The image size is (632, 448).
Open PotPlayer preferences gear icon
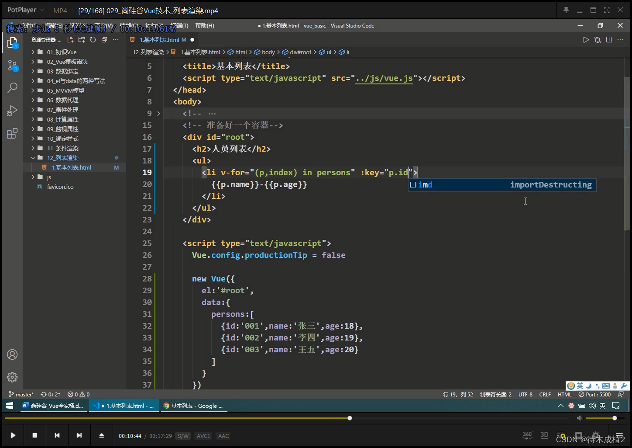pyautogui.click(x=596, y=435)
